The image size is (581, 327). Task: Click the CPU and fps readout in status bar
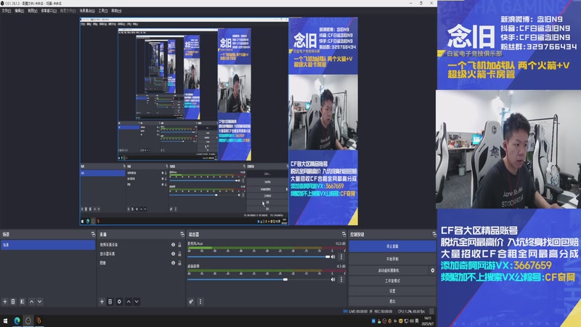411,312
